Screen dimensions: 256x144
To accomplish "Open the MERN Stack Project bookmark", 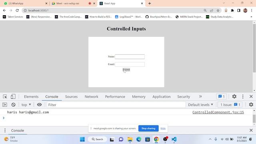I will click(189, 17).
